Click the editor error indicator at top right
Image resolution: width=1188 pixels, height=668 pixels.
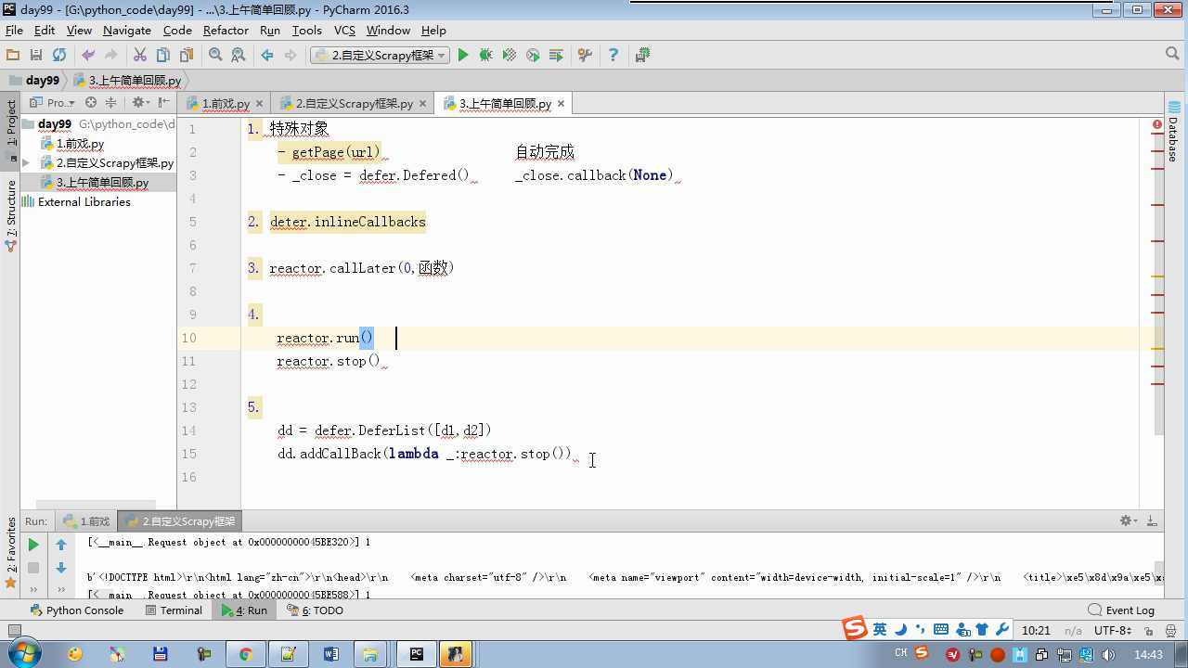coord(1157,124)
